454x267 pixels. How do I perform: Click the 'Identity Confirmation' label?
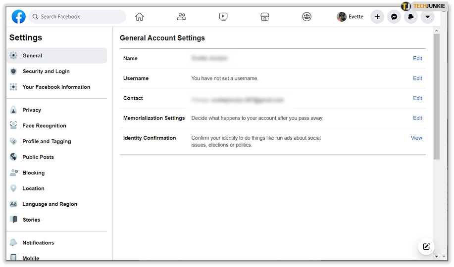[x=150, y=138]
